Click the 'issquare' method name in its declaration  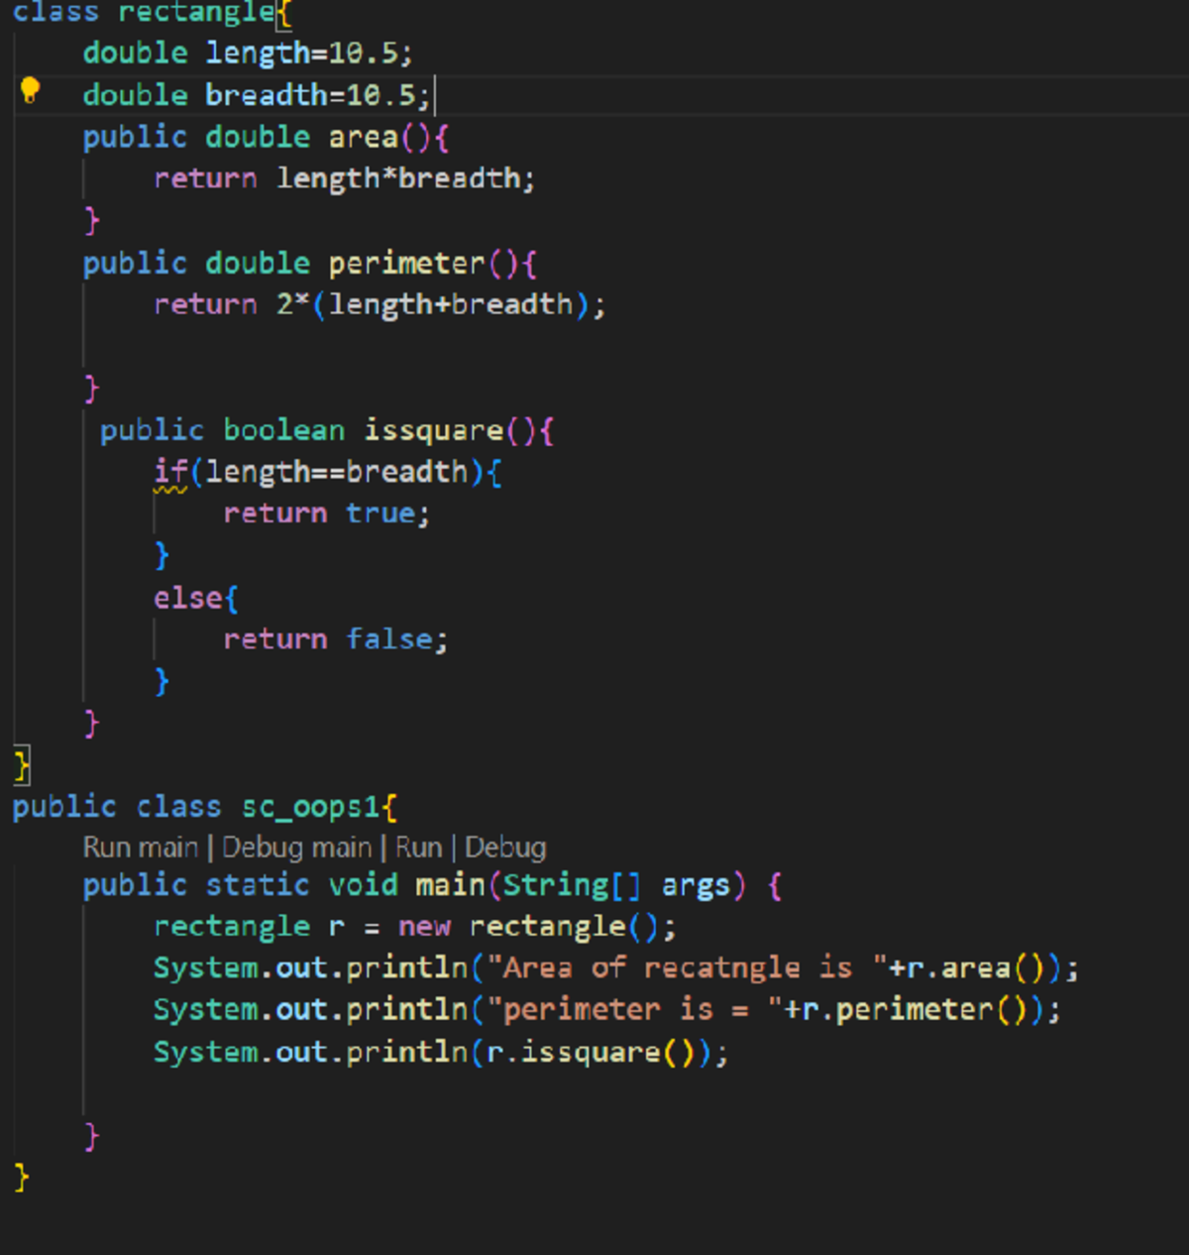pyautogui.click(x=434, y=430)
